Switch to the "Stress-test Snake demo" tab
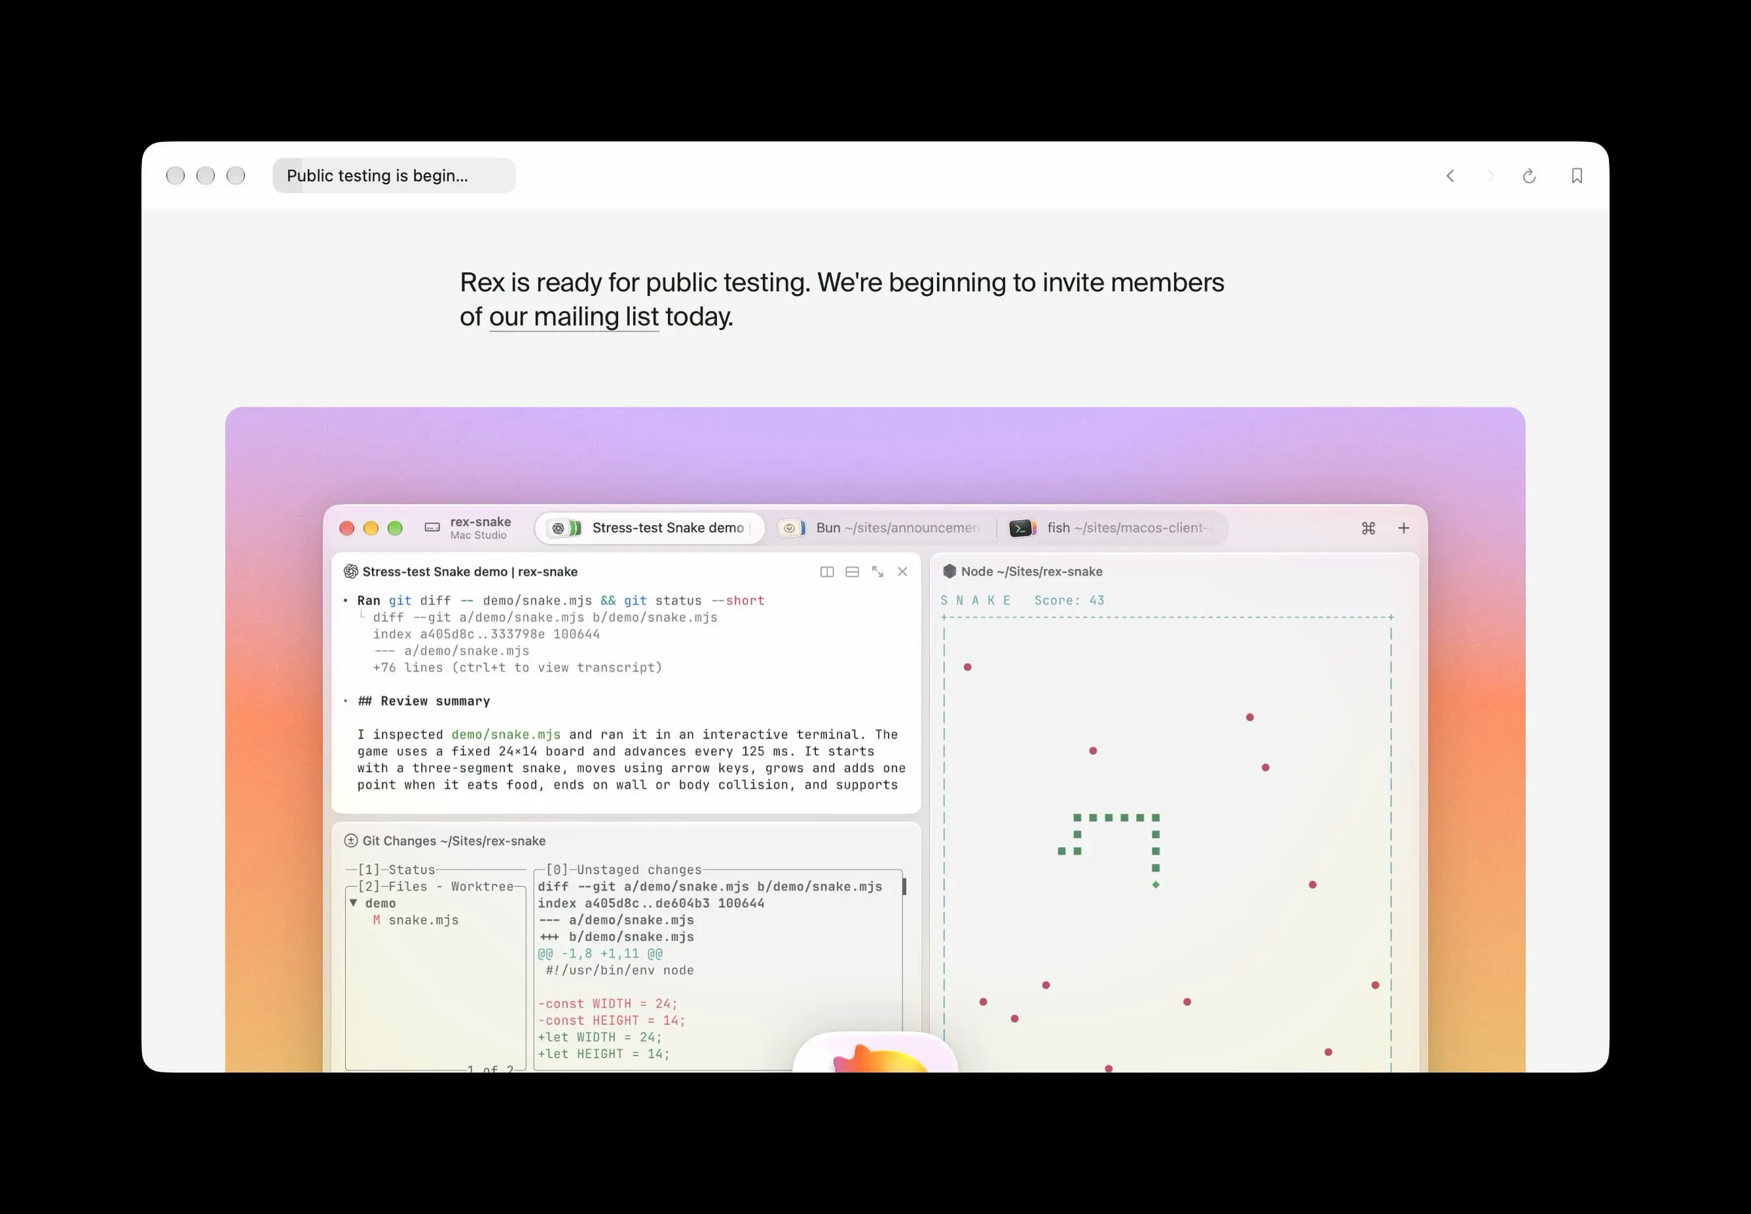Viewport: 1751px width, 1214px height. pyautogui.click(x=650, y=528)
